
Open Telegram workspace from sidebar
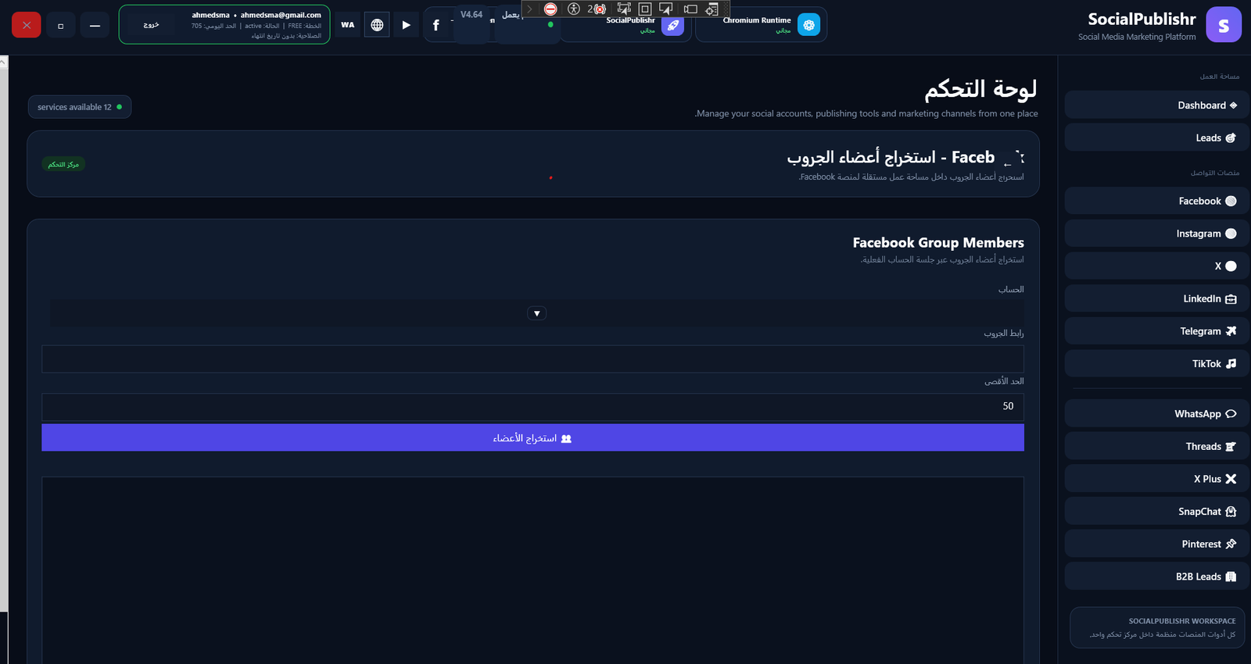(1156, 331)
